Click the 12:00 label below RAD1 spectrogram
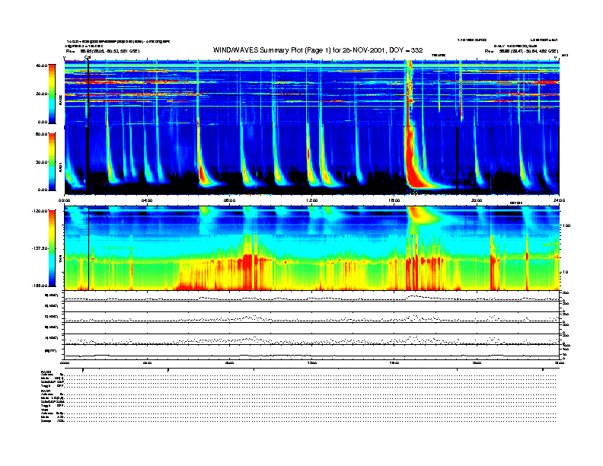603x466 pixels. [x=311, y=200]
